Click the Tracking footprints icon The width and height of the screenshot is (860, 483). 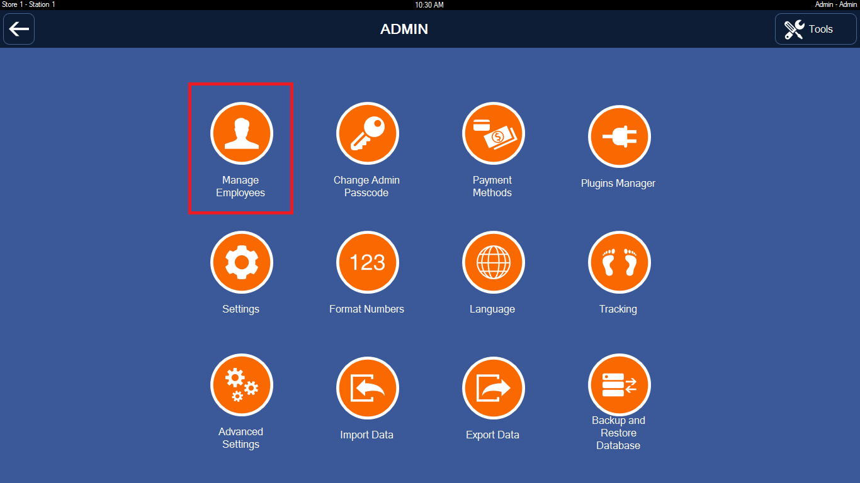tap(619, 262)
